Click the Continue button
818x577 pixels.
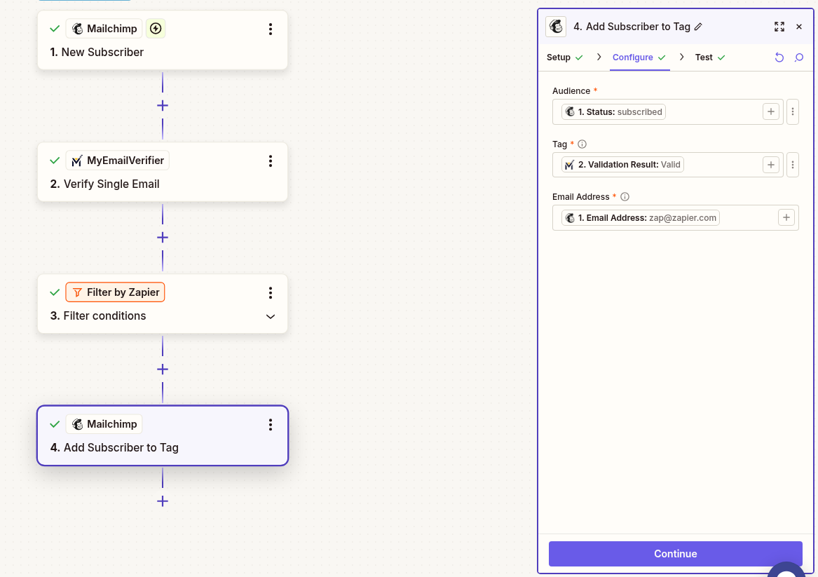[675, 553]
